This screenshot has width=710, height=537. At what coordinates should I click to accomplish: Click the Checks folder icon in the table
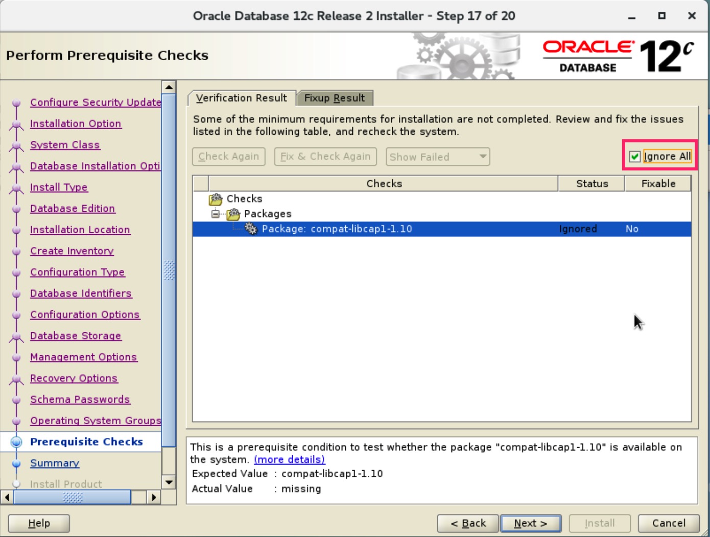(x=216, y=199)
